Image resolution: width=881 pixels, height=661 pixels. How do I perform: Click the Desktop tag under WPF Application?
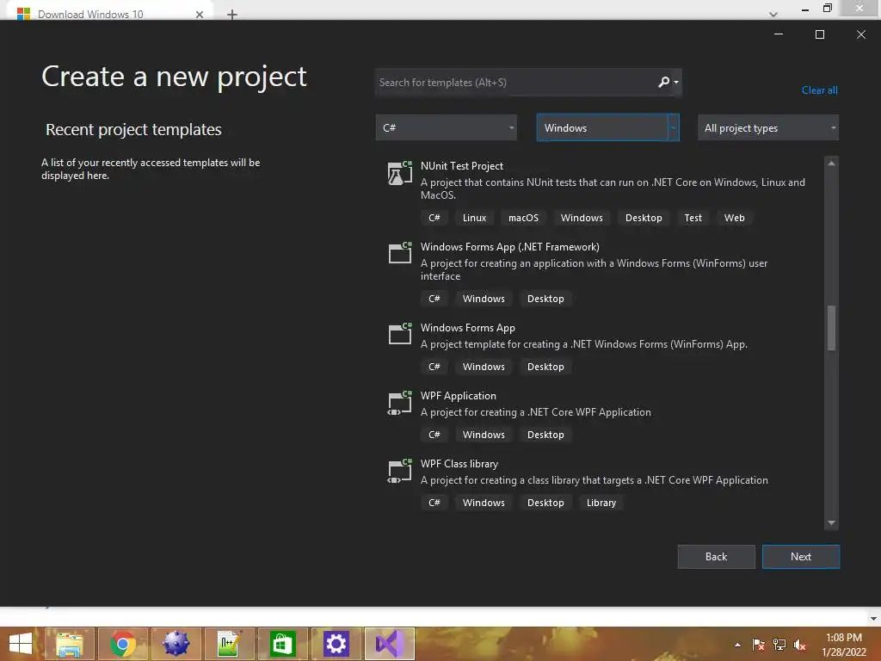tap(545, 435)
